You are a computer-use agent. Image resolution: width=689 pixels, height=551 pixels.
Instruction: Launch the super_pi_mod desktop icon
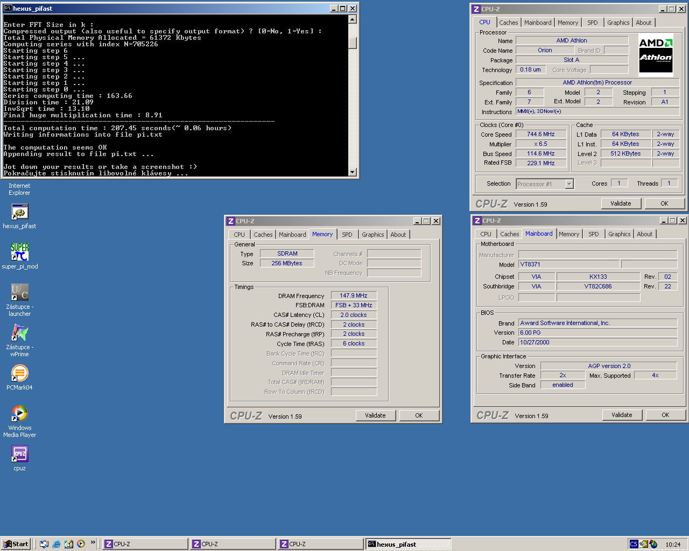[x=19, y=256]
